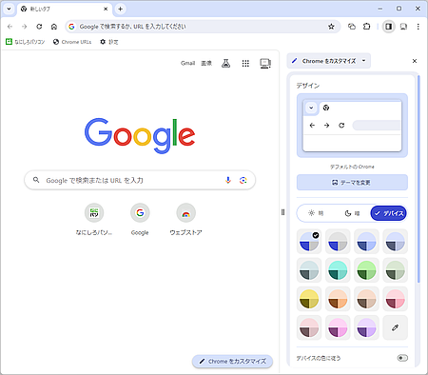The height and width of the screenshot is (375, 428).
Task: Open the home page icon
Action: 54,27
